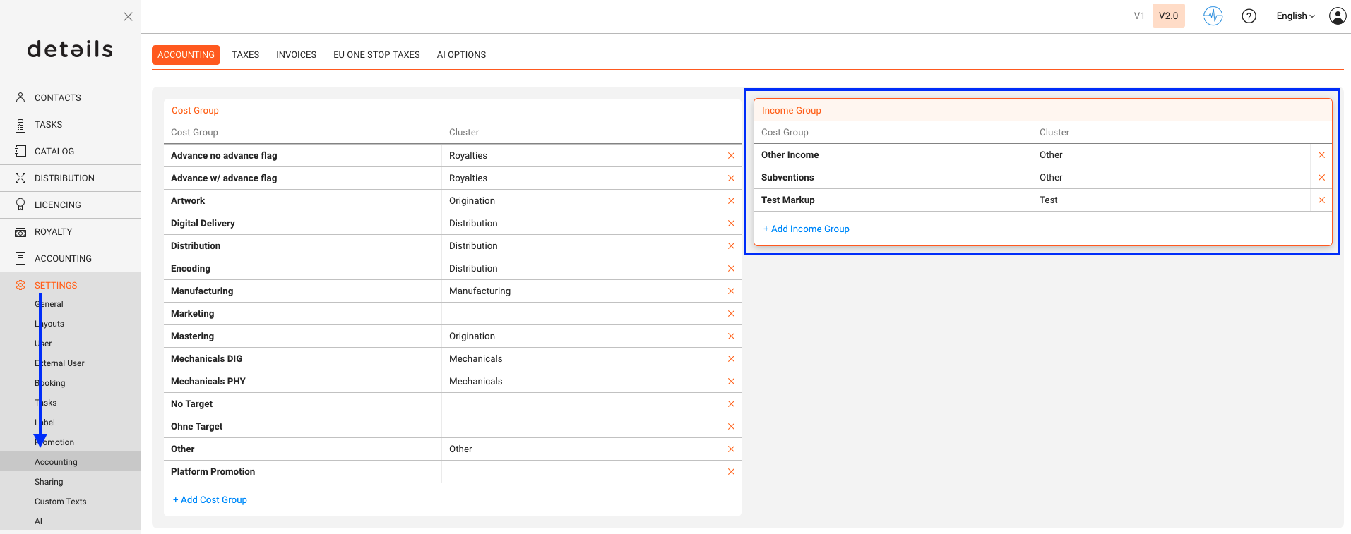
Task: Delete the Digital Delivery cost group
Action: [731, 223]
